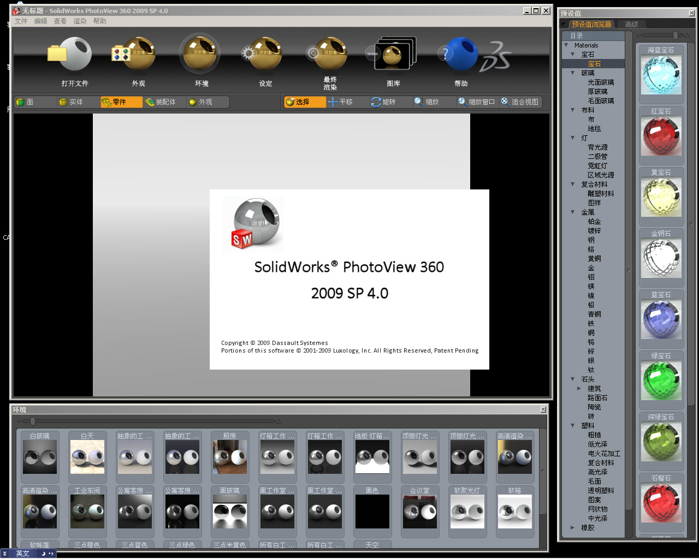Expand the 橡胶 rubber category
This screenshot has width=699, height=559.
573,528
